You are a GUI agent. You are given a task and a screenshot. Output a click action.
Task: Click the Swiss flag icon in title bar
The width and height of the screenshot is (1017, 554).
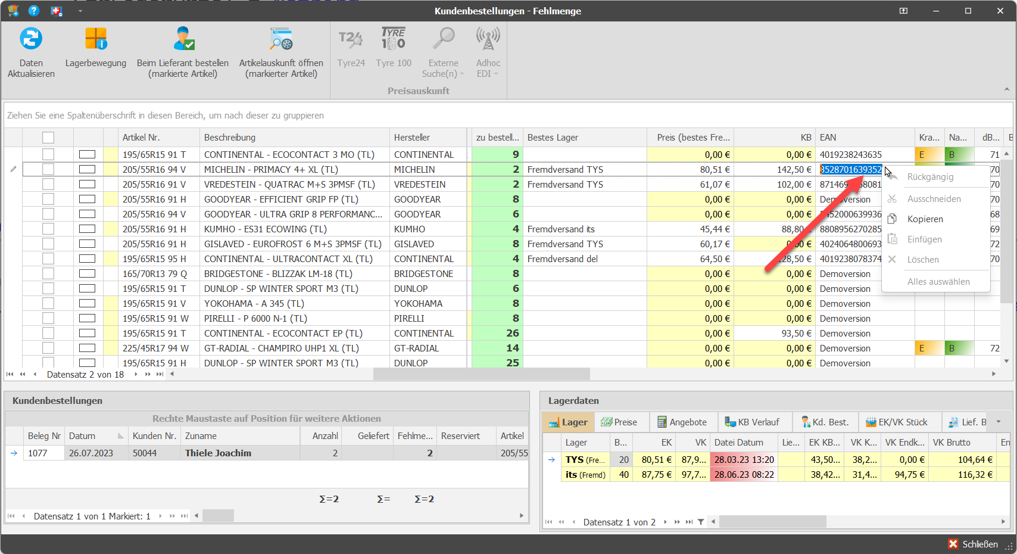tap(57, 11)
